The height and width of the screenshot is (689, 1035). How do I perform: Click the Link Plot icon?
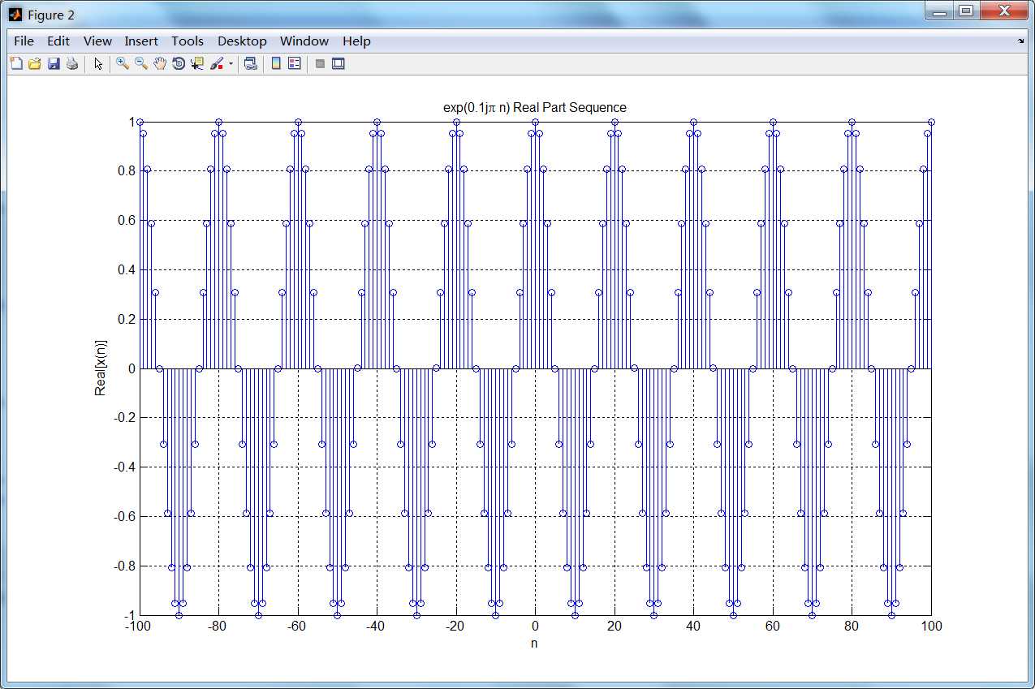pos(251,63)
